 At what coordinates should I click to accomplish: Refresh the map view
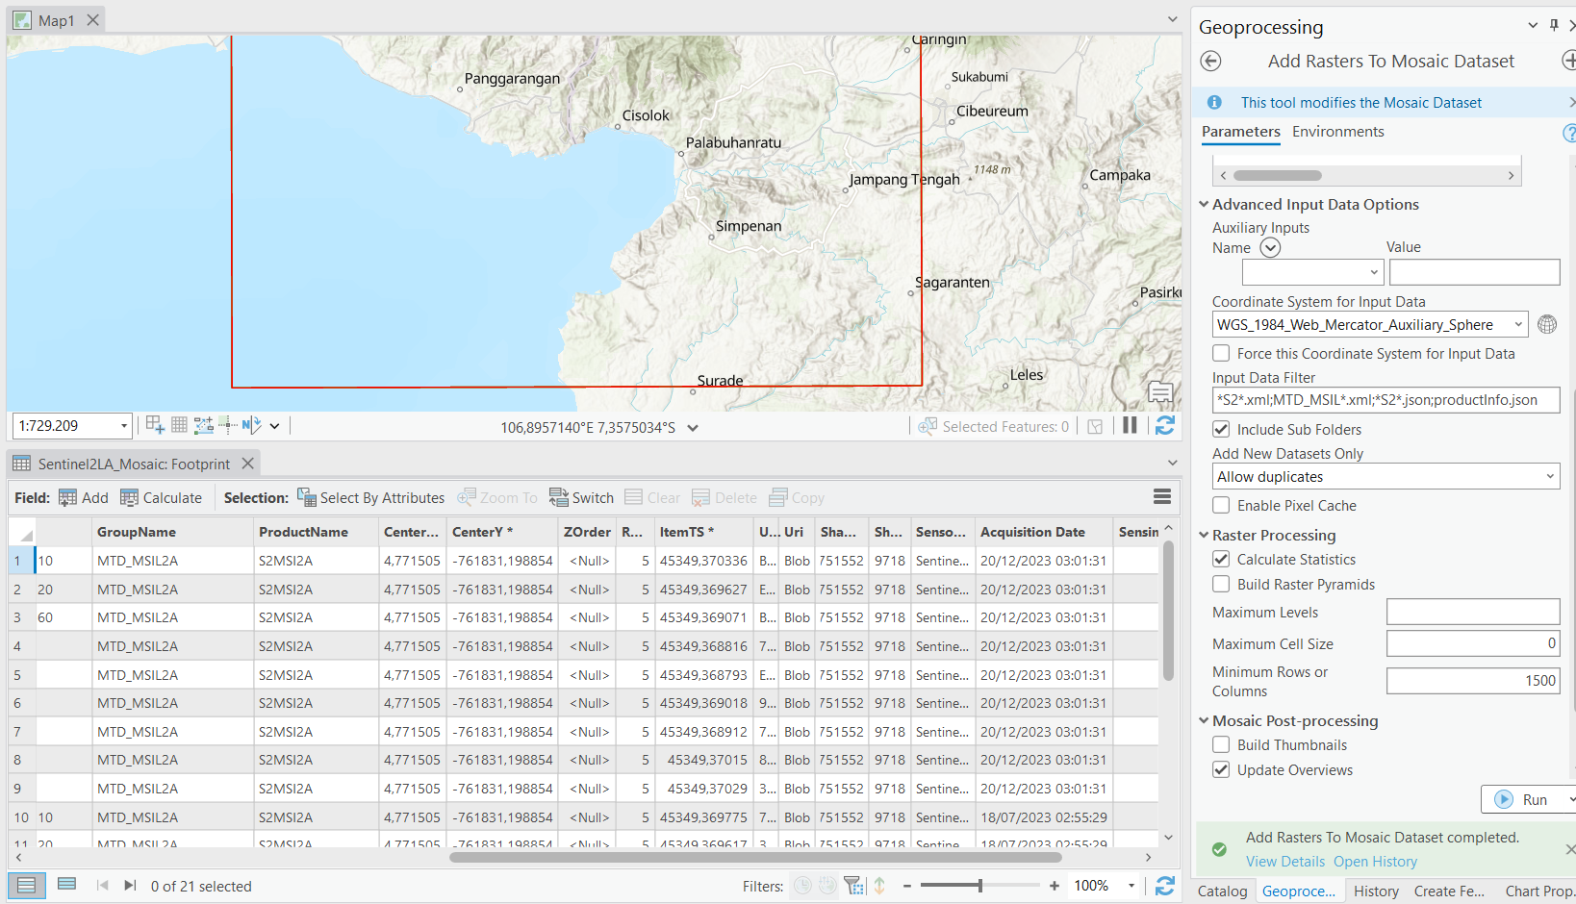[x=1164, y=426]
